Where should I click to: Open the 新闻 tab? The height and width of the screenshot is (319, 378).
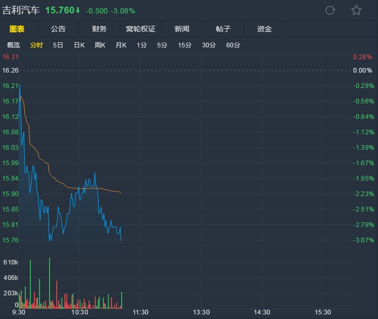(x=182, y=29)
